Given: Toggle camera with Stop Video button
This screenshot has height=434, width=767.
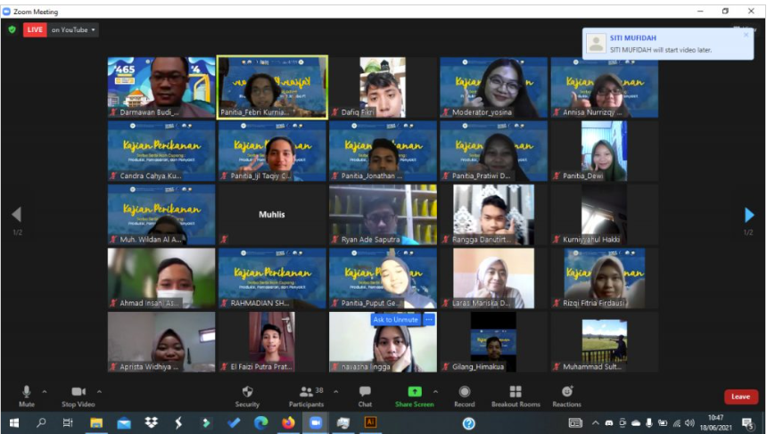Looking at the screenshot, I should pos(78,392).
